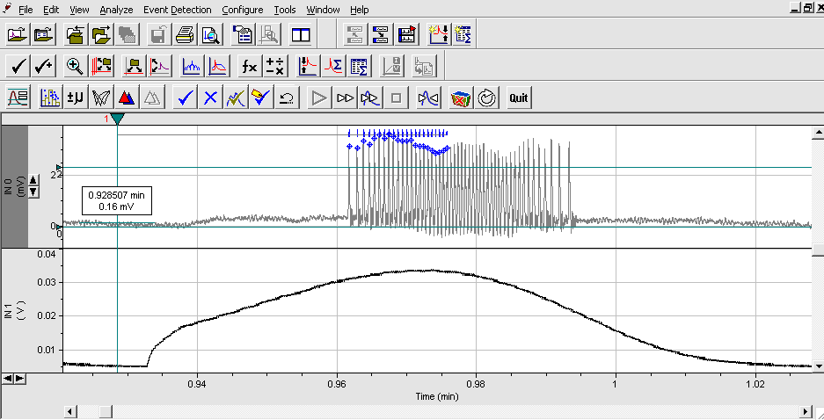Select the Zoom magnifier tool
The width and height of the screenshot is (824, 420).
[x=75, y=66]
